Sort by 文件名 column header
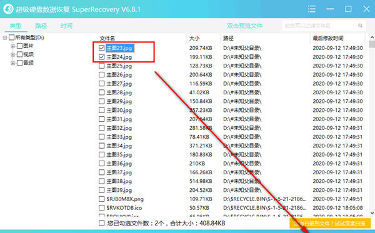 coord(107,38)
